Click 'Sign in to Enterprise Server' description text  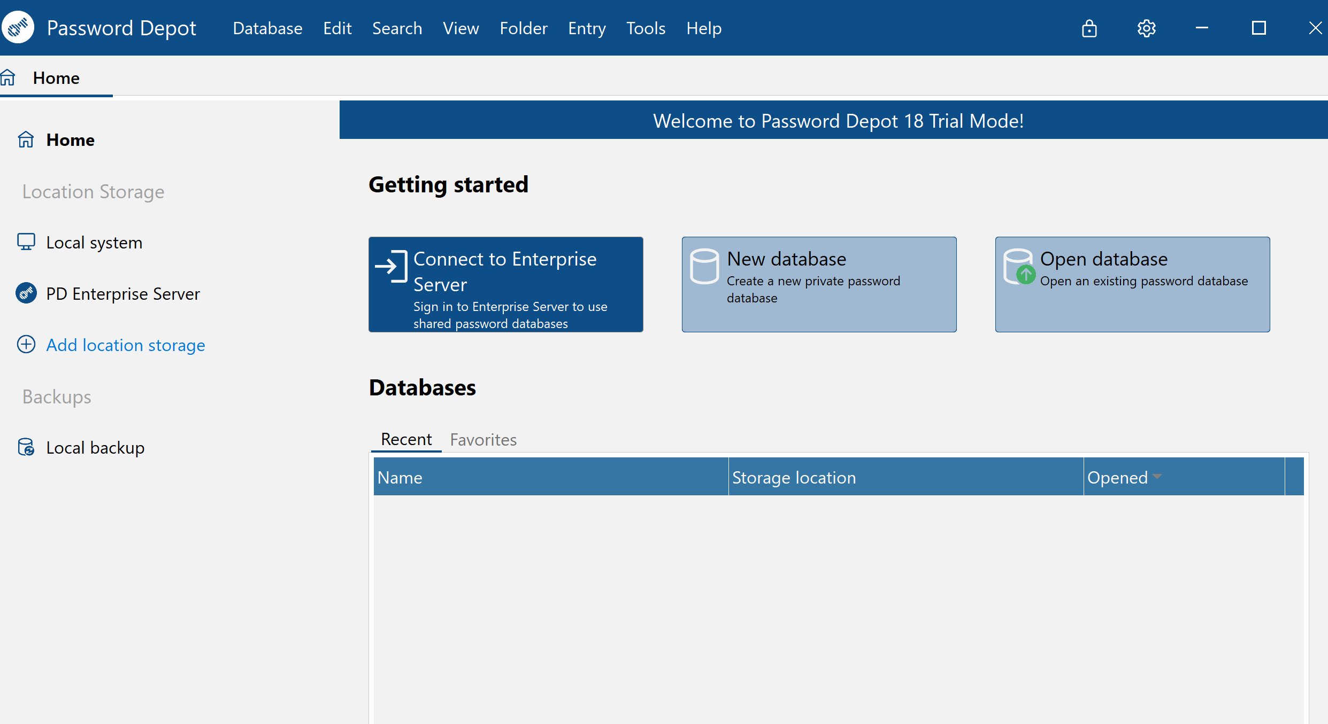point(510,315)
